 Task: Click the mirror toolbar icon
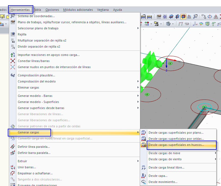(x=216, y=17)
